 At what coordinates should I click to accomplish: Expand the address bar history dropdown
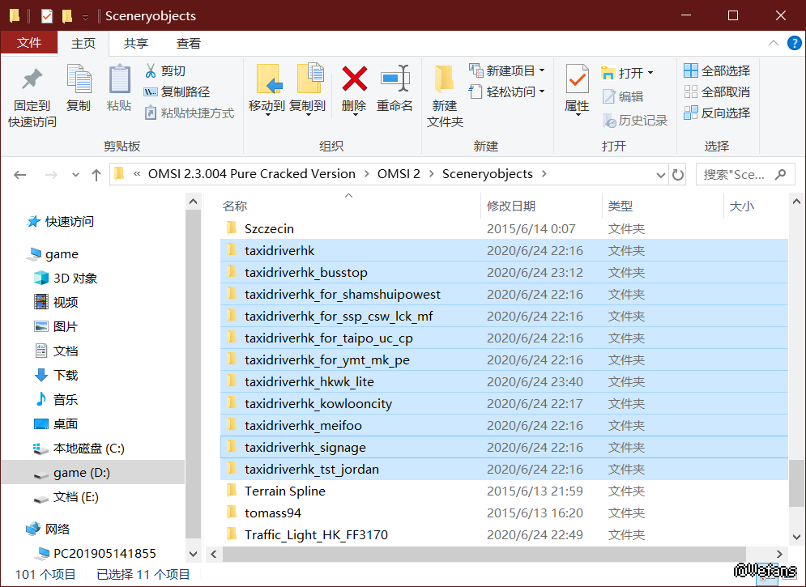657,174
